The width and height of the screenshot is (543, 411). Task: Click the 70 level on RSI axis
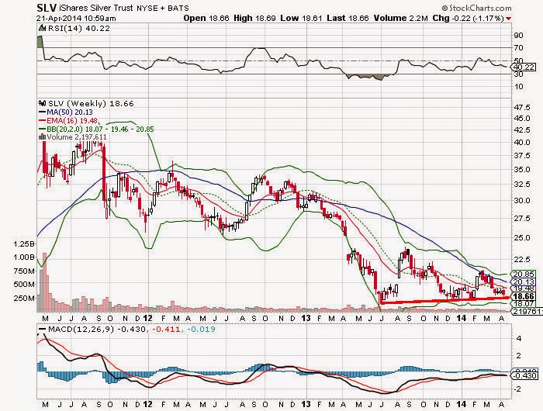click(519, 48)
